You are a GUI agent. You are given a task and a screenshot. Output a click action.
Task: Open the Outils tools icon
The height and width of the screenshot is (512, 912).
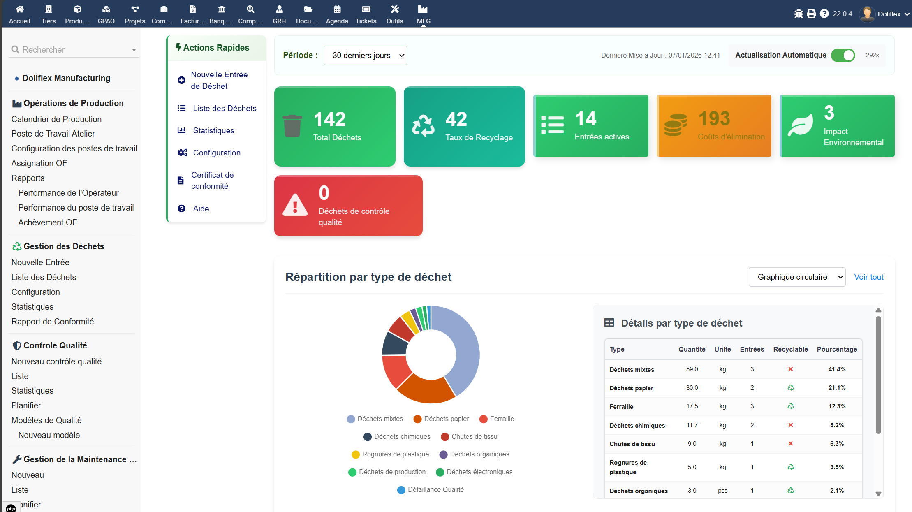[x=394, y=9]
